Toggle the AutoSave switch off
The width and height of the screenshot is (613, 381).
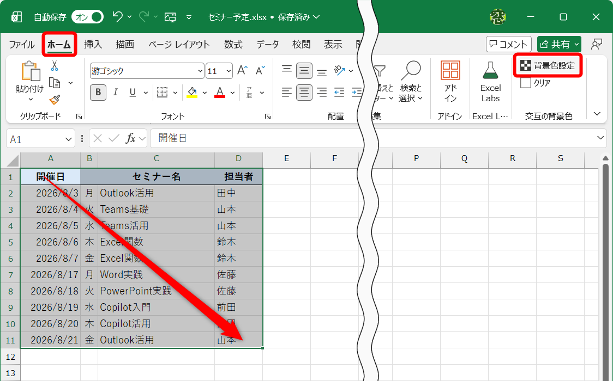point(87,17)
